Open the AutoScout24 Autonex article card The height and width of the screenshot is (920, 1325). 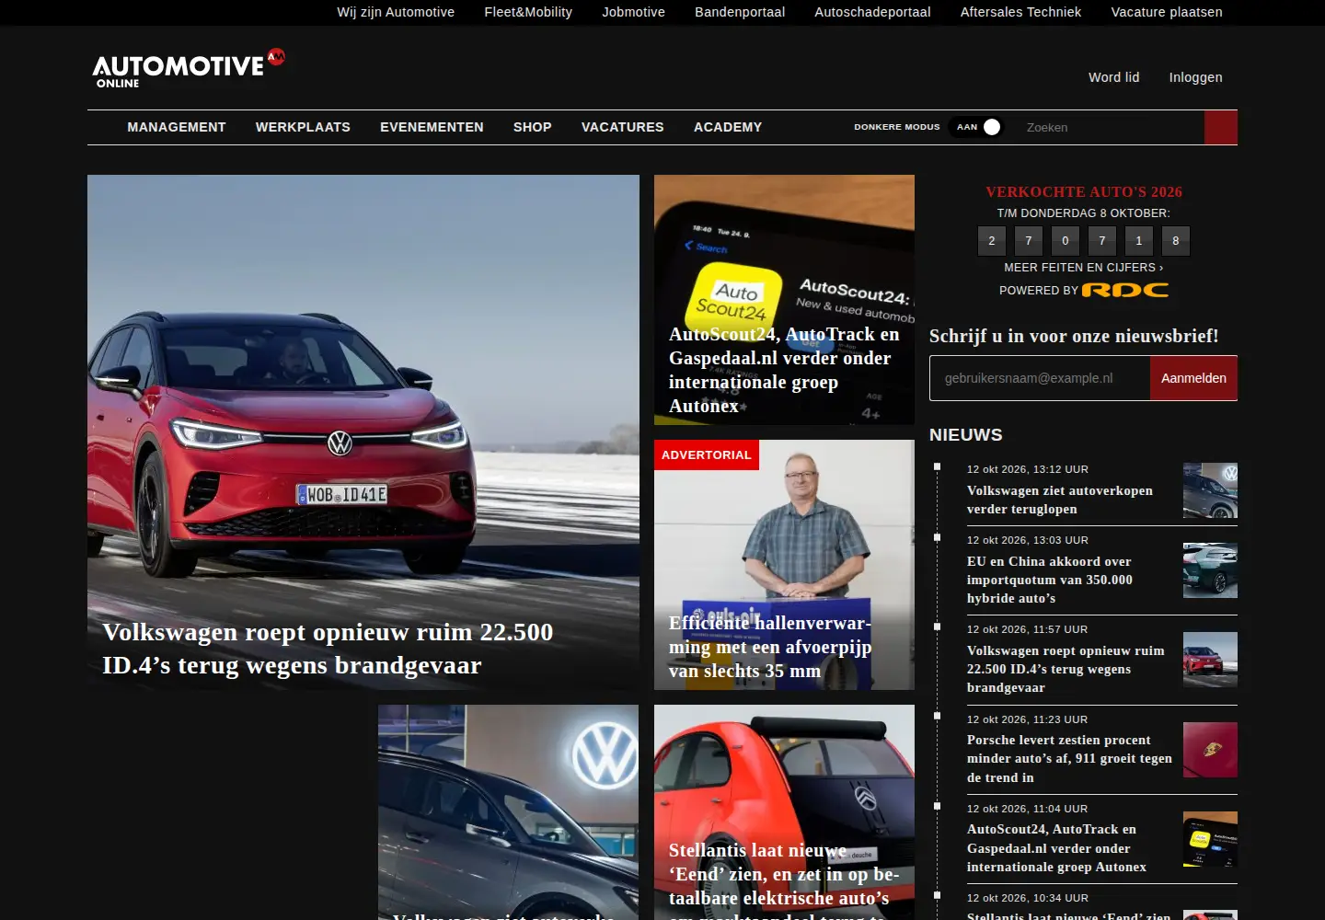tap(784, 300)
